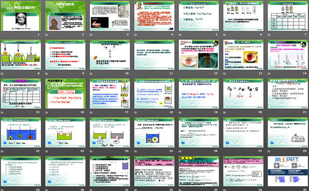Select slide 8 with overflow cup diagrams

pyautogui.click(x=21, y=55)
